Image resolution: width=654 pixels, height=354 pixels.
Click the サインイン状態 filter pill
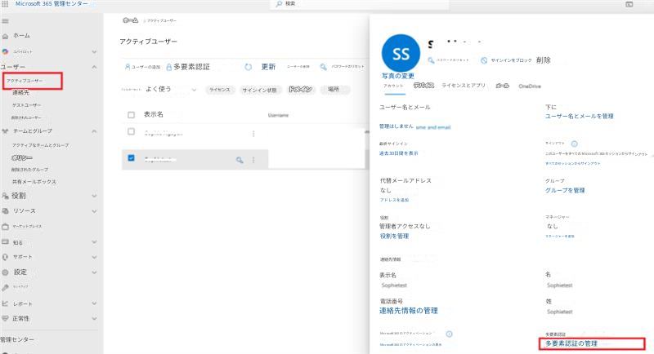pyautogui.click(x=259, y=90)
